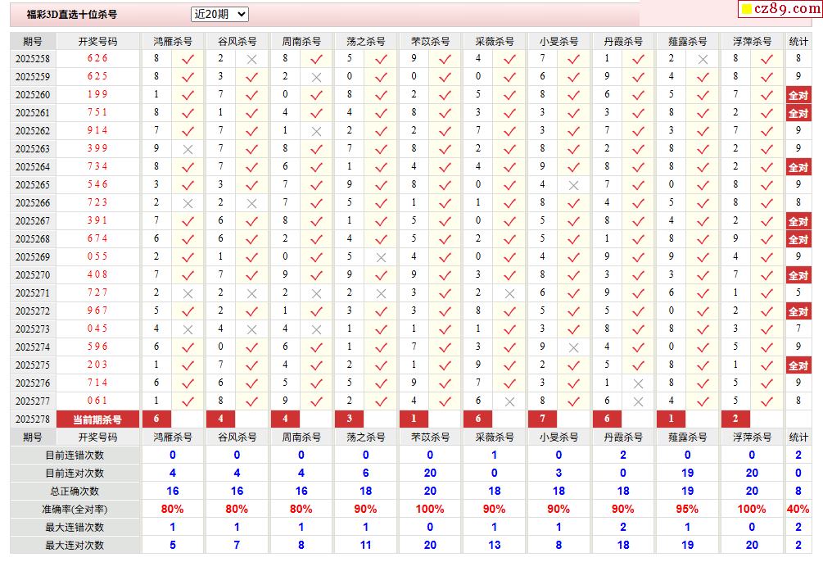Select winning number 626
The image size is (823, 562).
pyautogui.click(x=97, y=58)
